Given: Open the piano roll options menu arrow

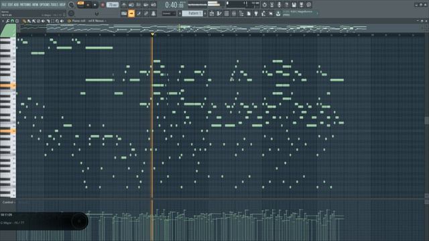Looking at the screenshot, I should 3,21.
